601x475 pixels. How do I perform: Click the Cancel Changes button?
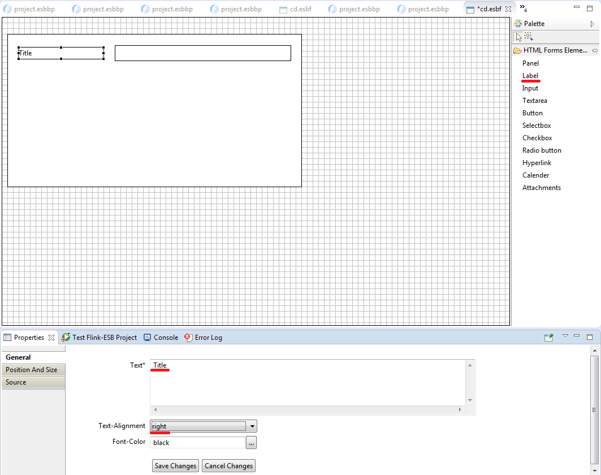coord(228,466)
